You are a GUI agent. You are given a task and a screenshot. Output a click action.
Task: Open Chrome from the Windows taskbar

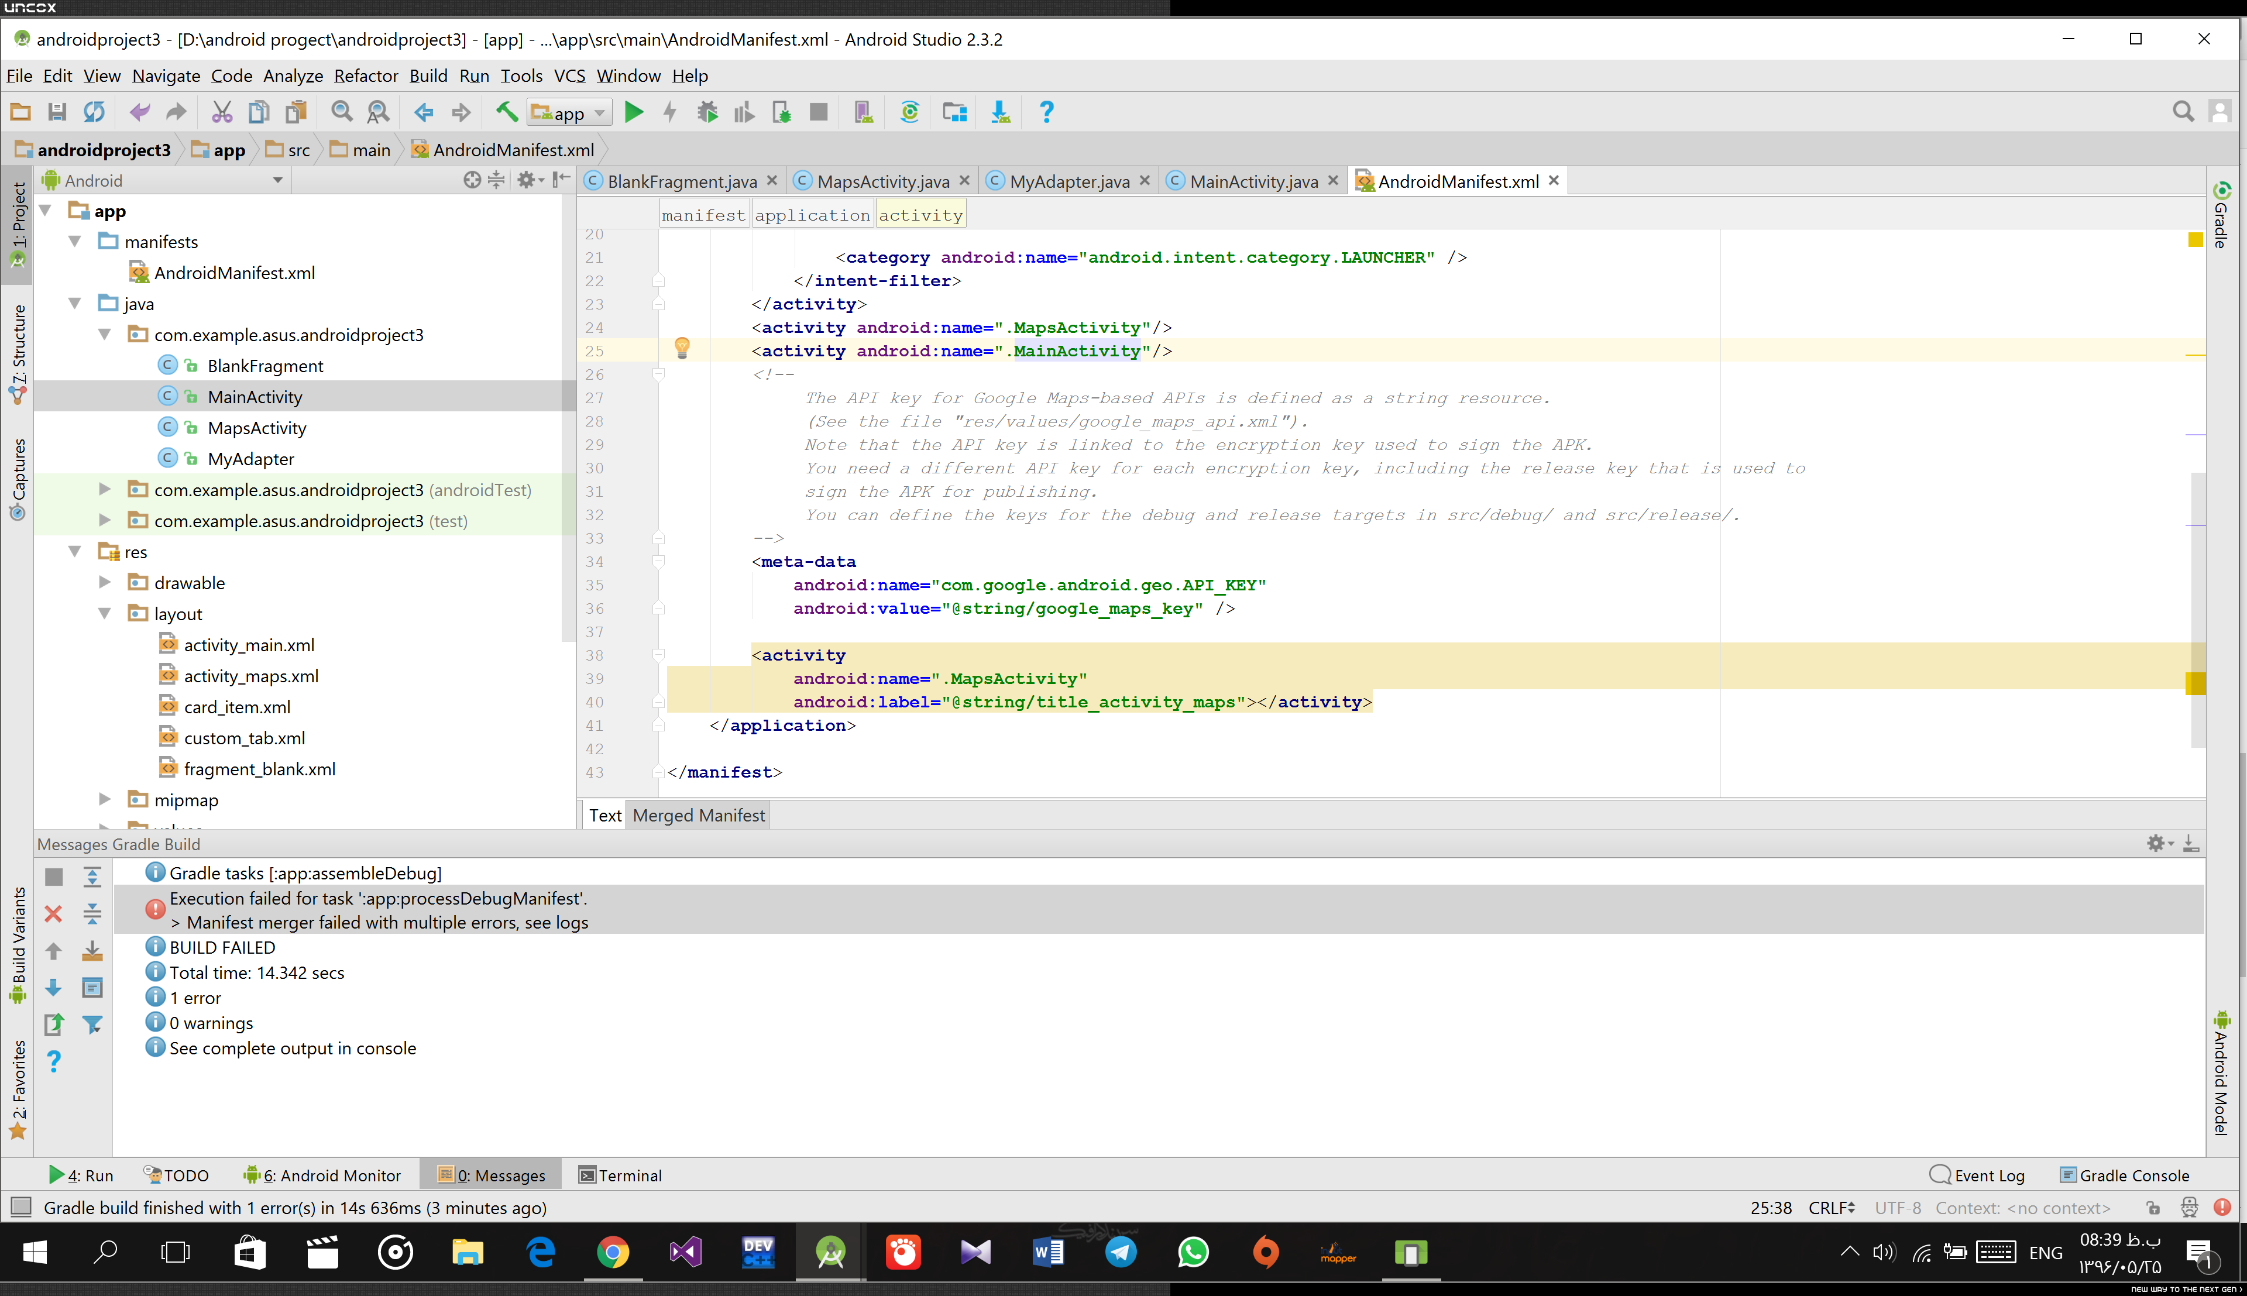tap(613, 1253)
